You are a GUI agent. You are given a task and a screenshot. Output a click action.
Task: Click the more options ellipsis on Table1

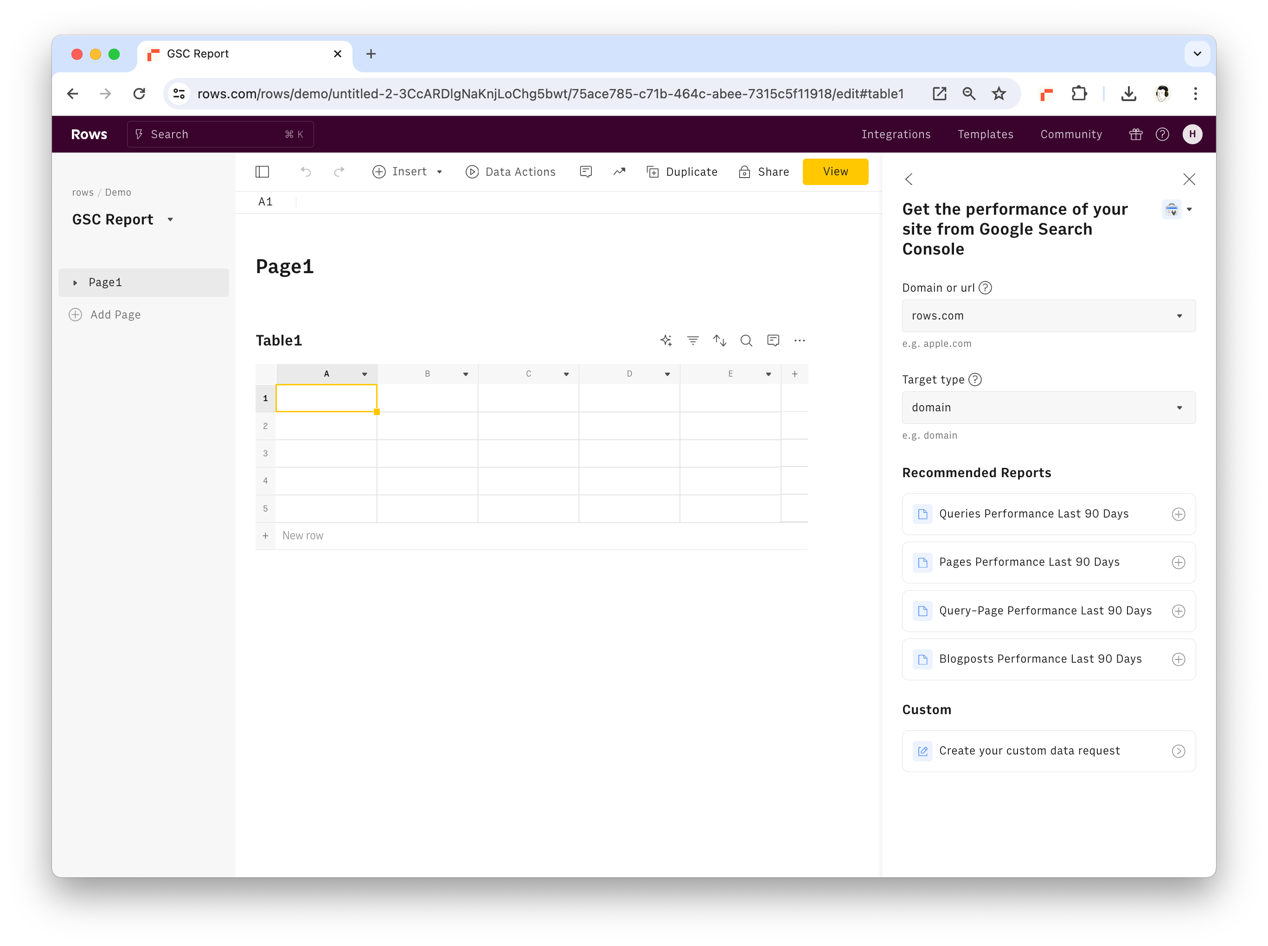click(x=800, y=341)
